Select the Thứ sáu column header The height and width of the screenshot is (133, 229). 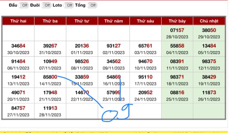coord(146,21)
